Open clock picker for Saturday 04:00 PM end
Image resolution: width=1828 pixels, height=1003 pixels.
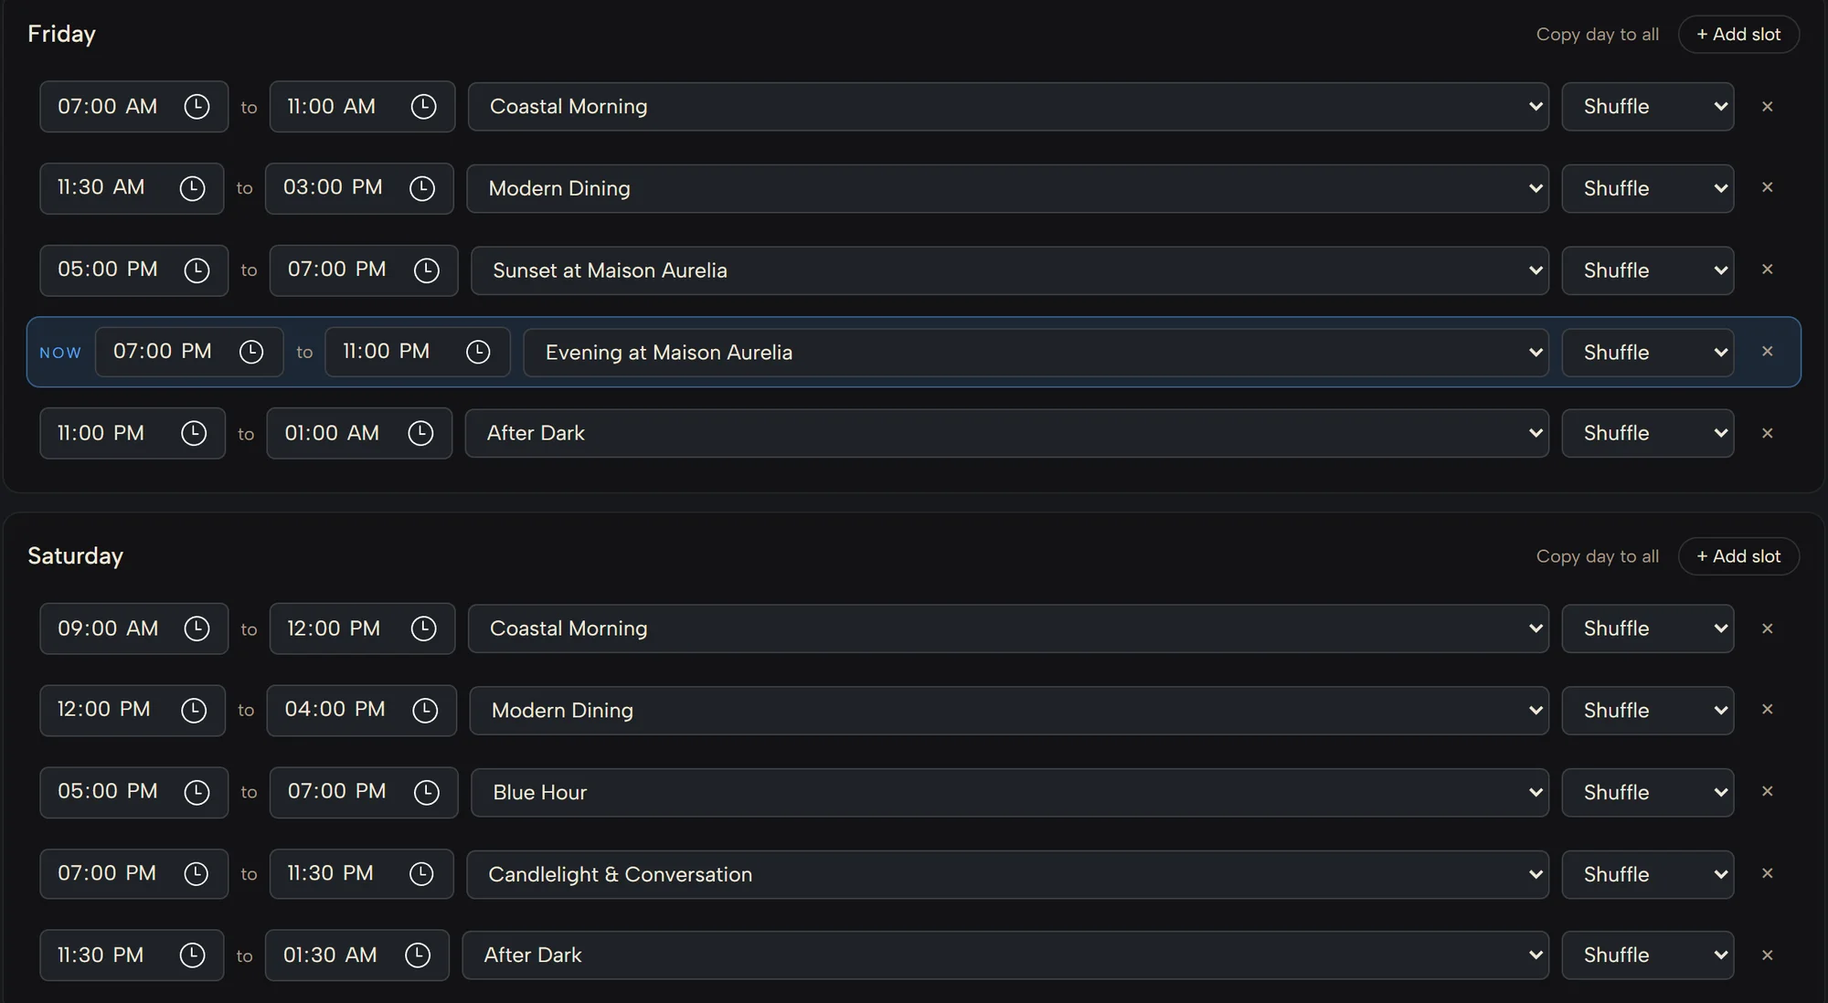[x=425, y=710]
